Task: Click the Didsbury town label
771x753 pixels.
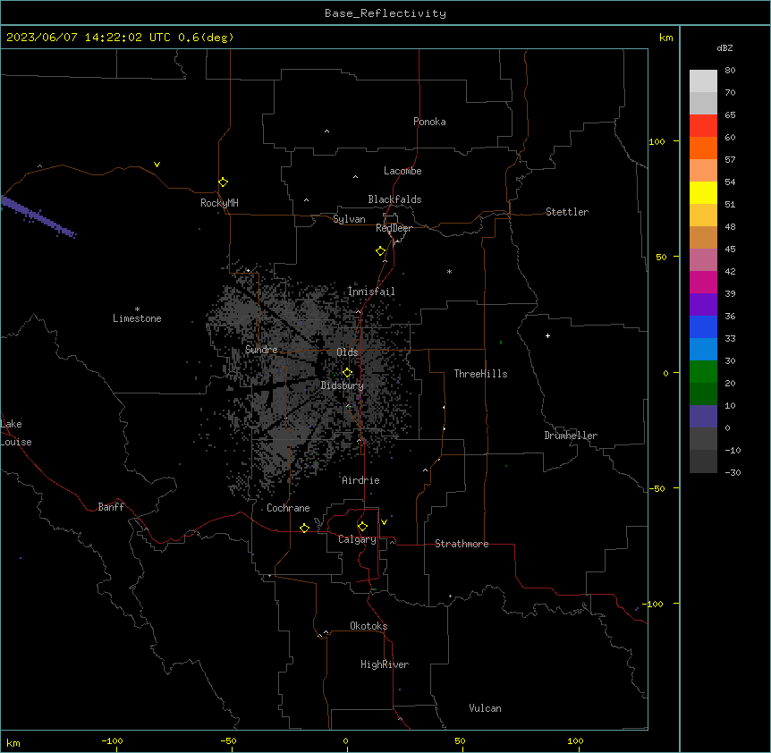Action: [343, 385]
